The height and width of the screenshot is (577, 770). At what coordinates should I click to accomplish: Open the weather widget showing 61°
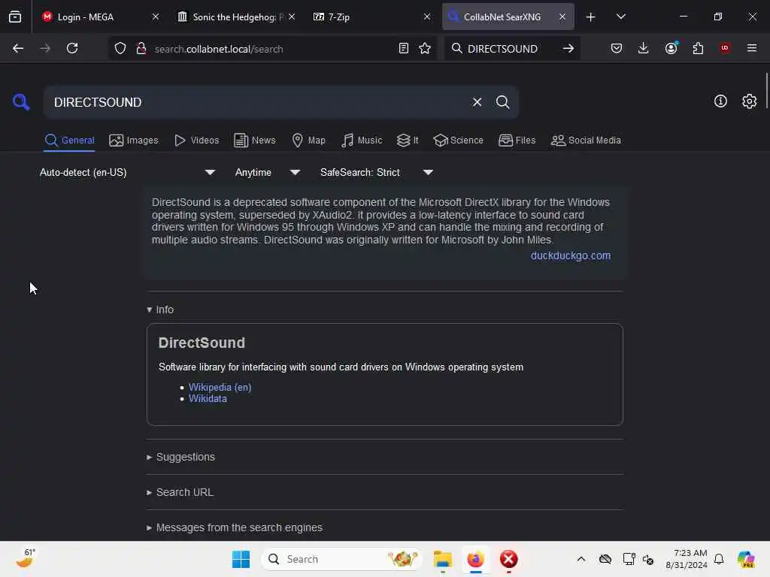click(26, 558)
